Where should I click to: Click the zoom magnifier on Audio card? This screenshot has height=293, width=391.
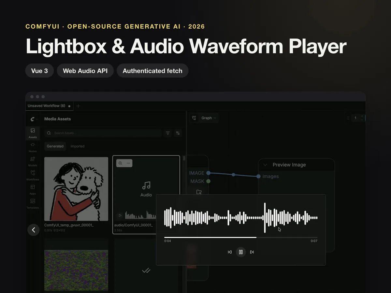[x=120, y=163]
